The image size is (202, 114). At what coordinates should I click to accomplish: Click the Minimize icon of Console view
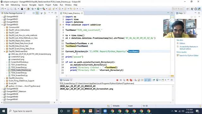(168, 80)
